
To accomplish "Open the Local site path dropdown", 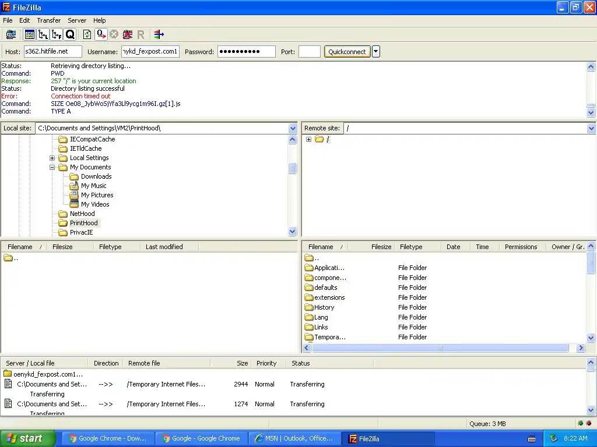I will (293, 128).
